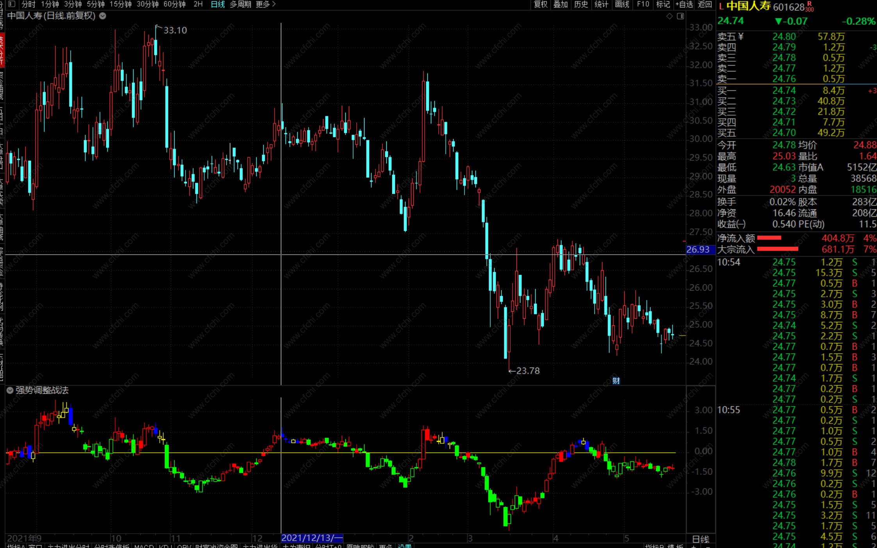The width and height of the screenshot is (877, 548).
Task: Click the diamond marker icon above the chart
Action: click(669, 16)
